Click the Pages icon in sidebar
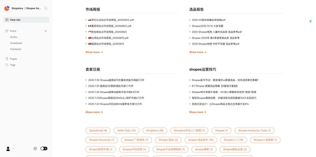Screen dimensions: 316x157 click(7, 59)
